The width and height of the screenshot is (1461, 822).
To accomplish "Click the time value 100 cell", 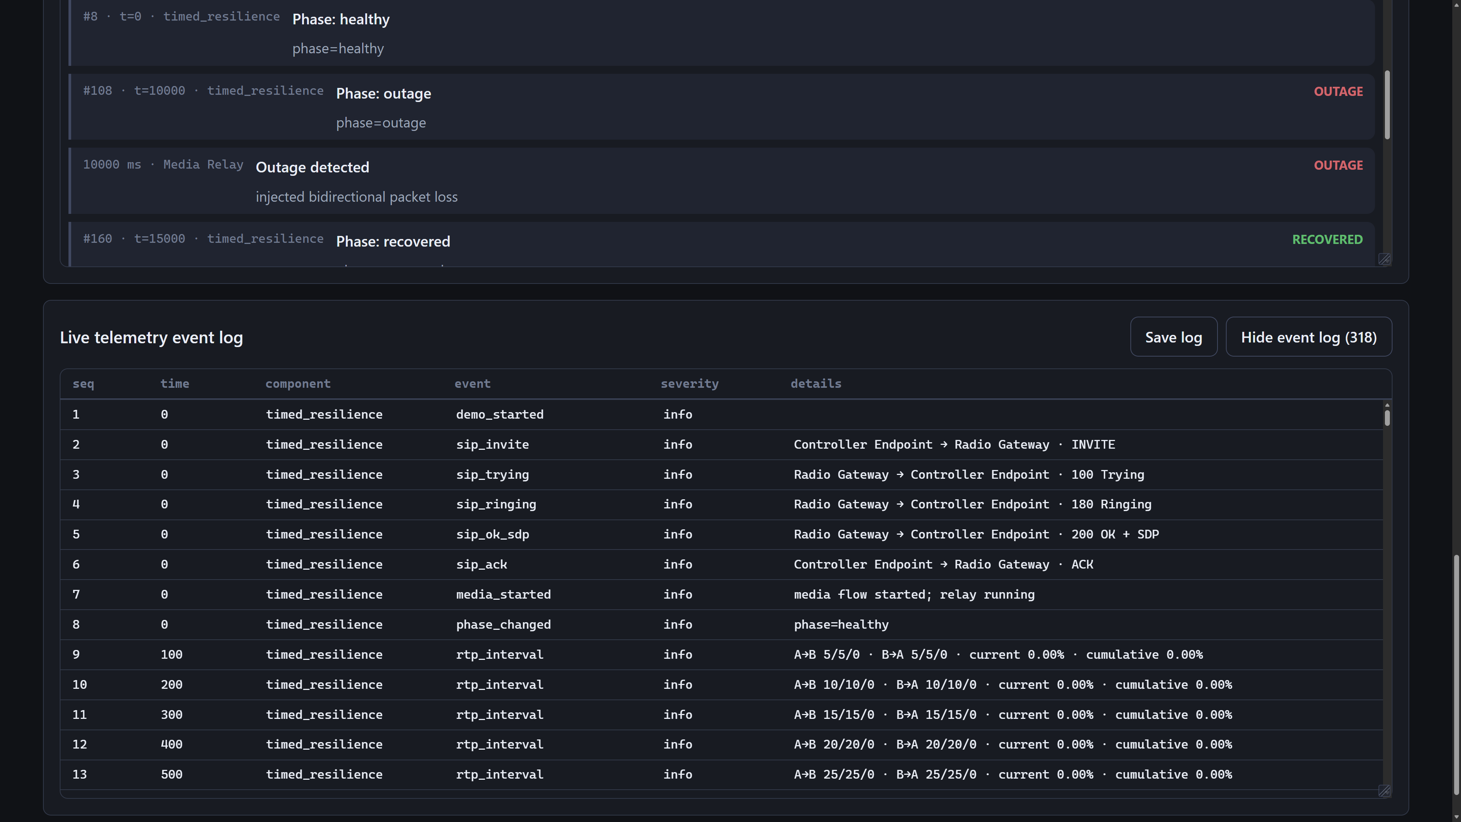I will pos(172,655).
